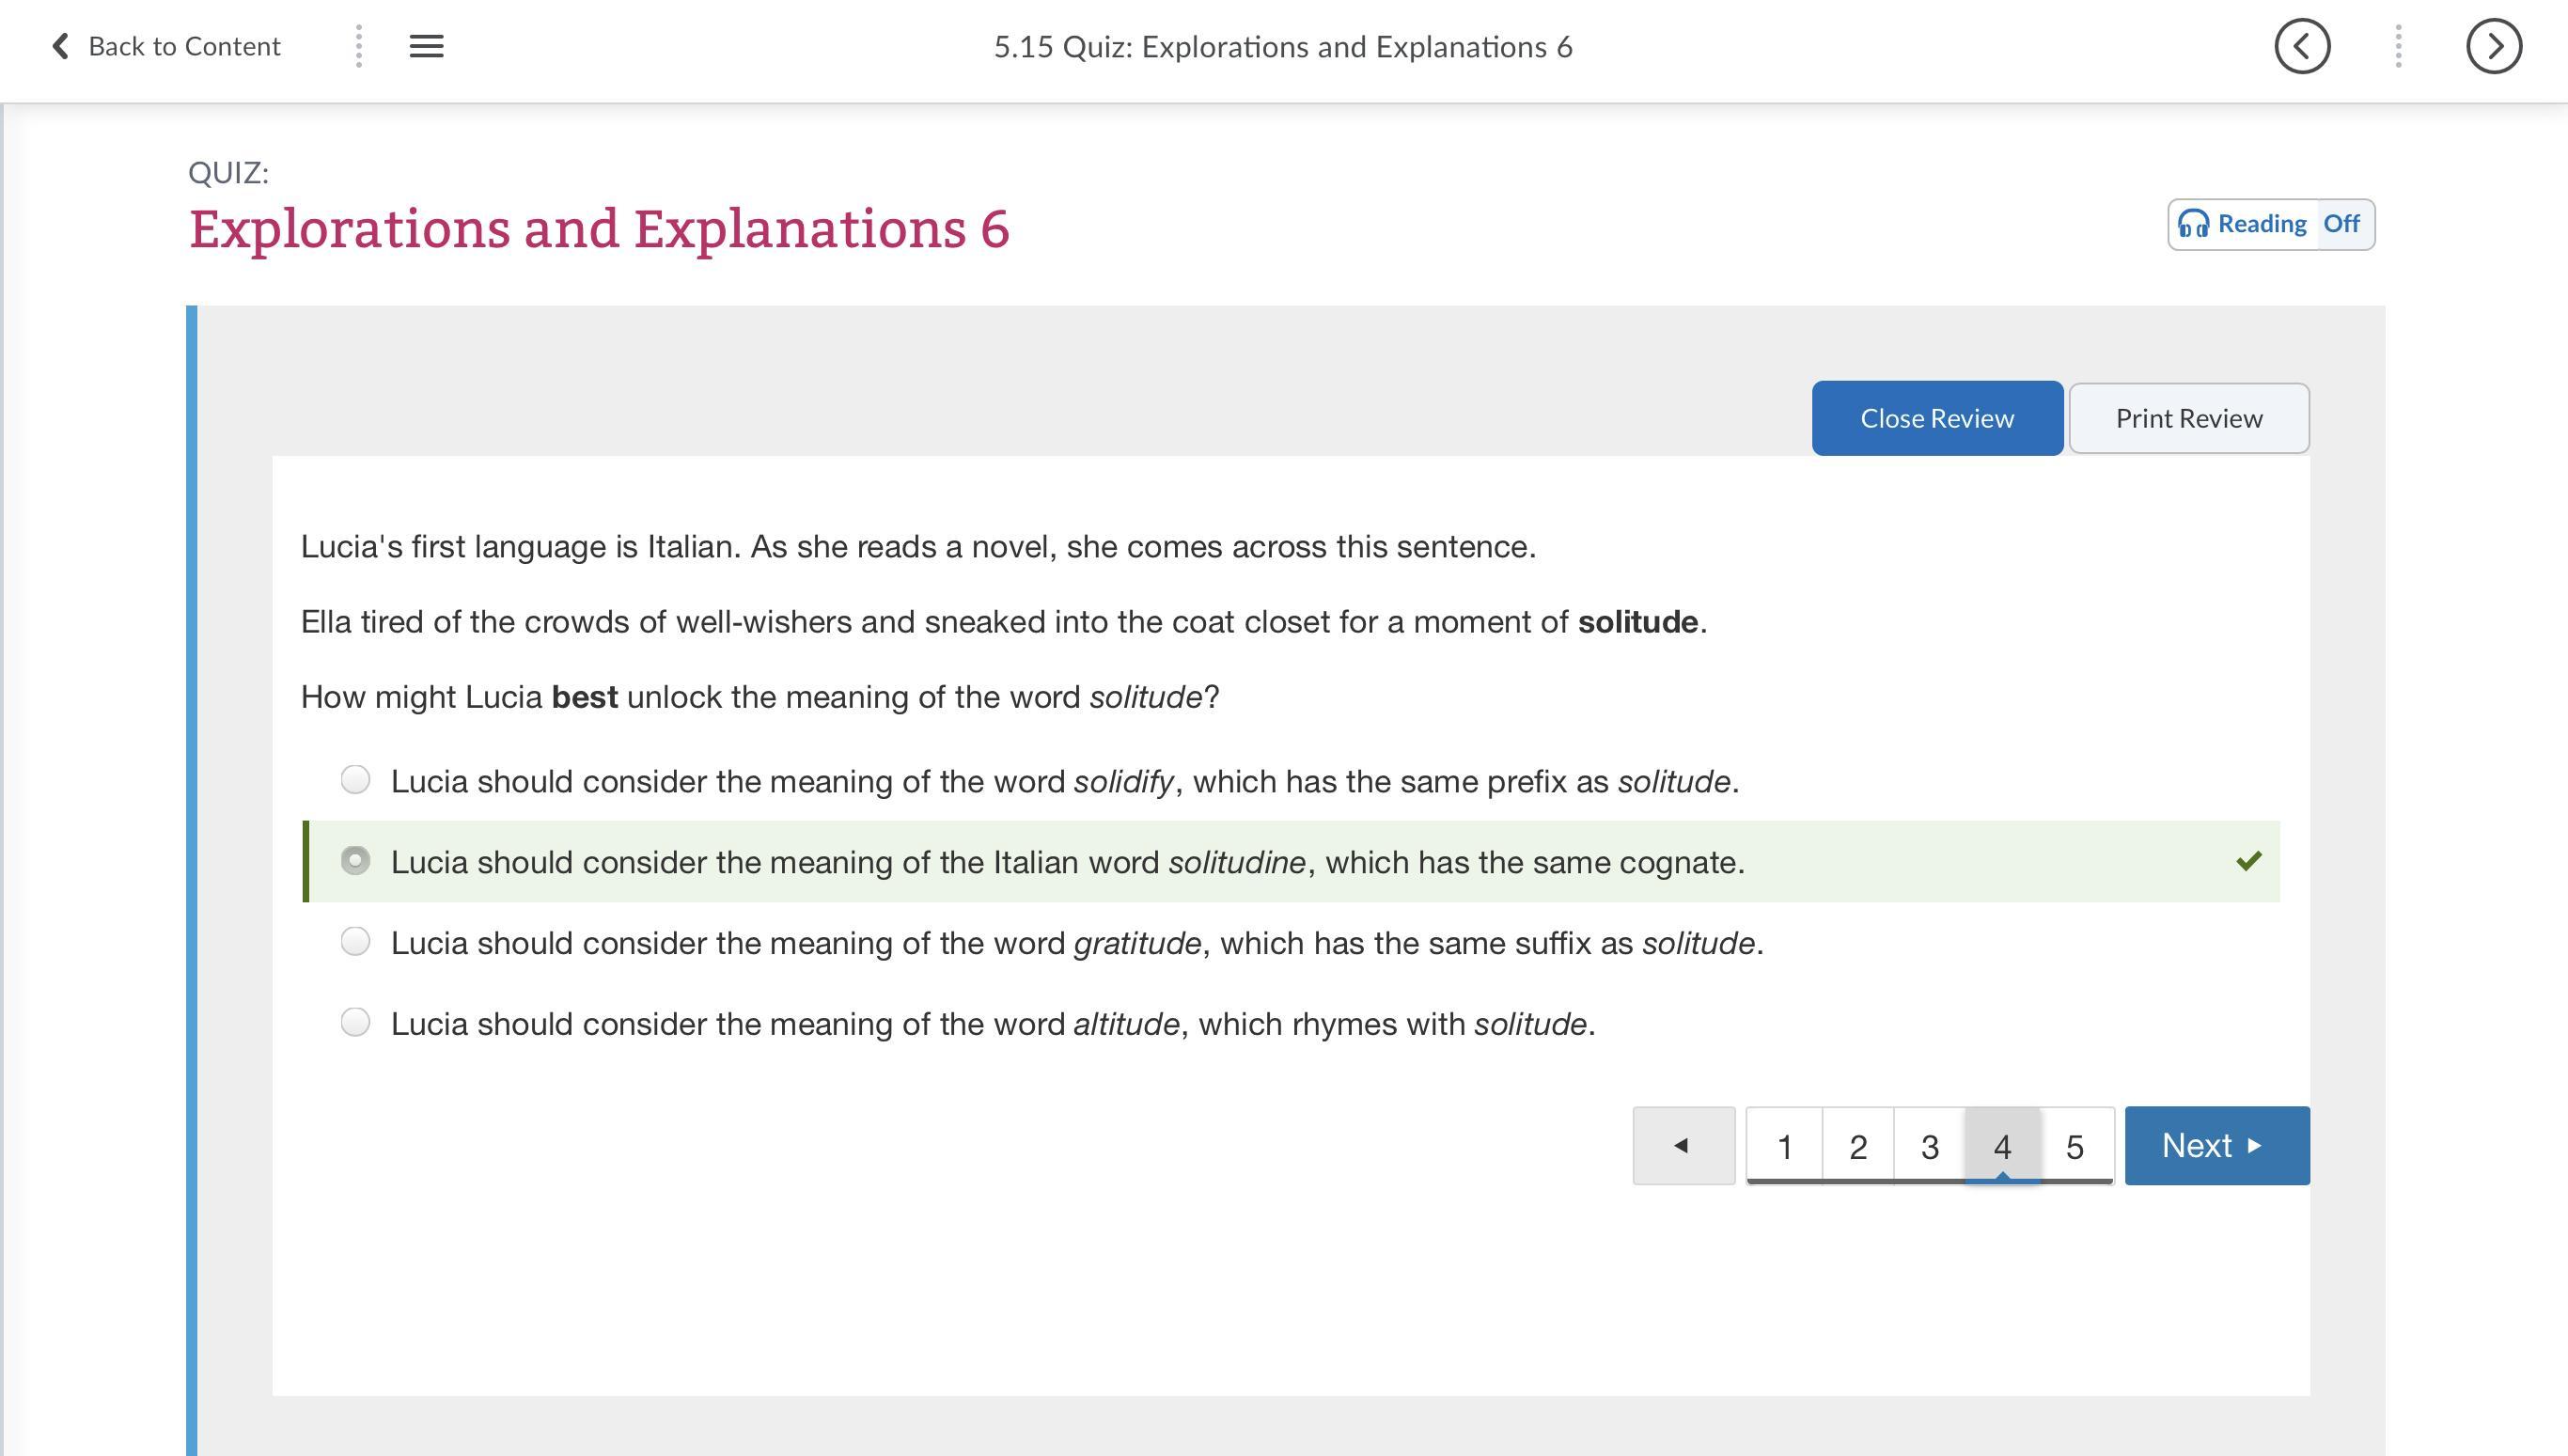This screenshot has height=1456, width=2568.
Task: Click the back chevron beside Back to Content
Action: pyautogui.click(x=60, y=46)
